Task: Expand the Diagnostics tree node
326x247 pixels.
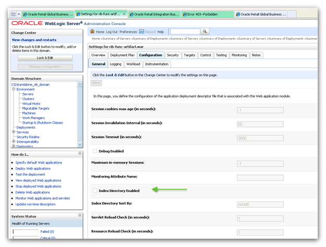Action: click(x=14, y=146)
